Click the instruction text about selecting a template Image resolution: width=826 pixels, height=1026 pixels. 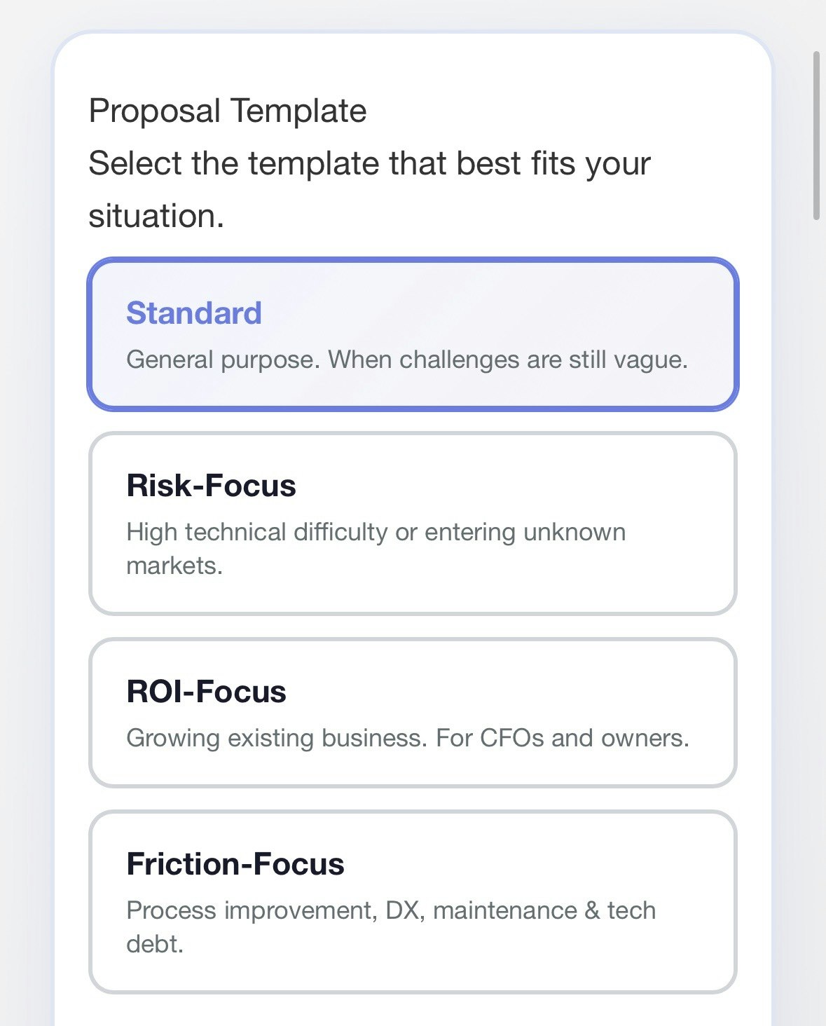tap(370, 188)
